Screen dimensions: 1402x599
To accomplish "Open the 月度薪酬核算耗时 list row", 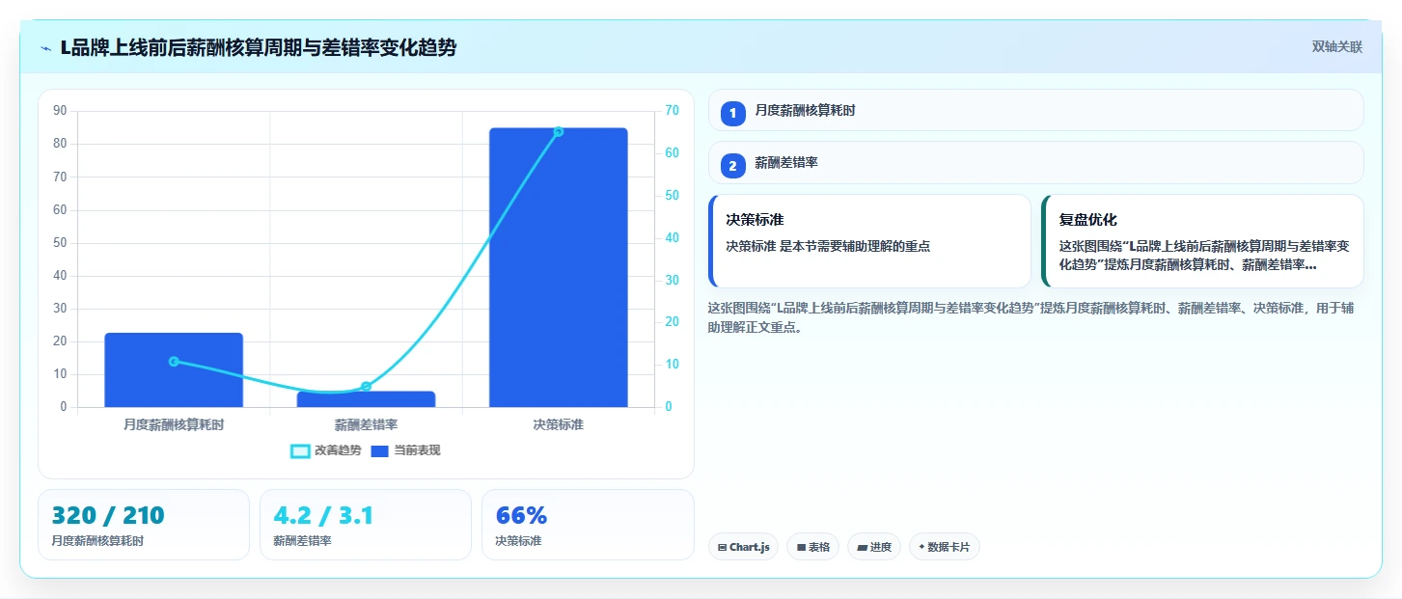I will 1035,111.
